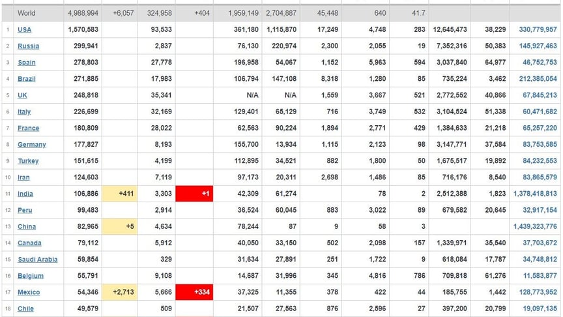
Task: Click the France country link
Action: 28,128
